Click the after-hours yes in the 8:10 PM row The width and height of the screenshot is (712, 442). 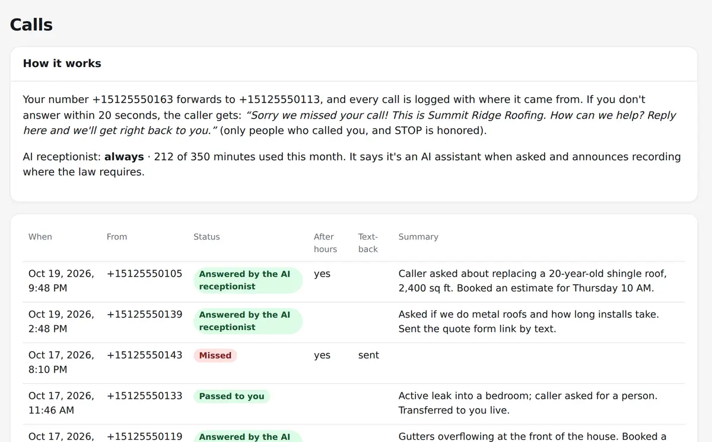(322, 355)
